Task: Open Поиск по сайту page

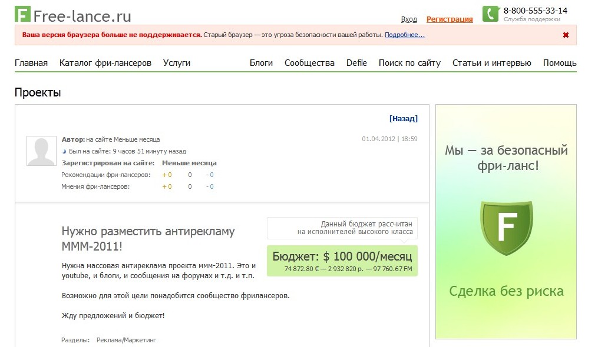Action: pos(409,63)
